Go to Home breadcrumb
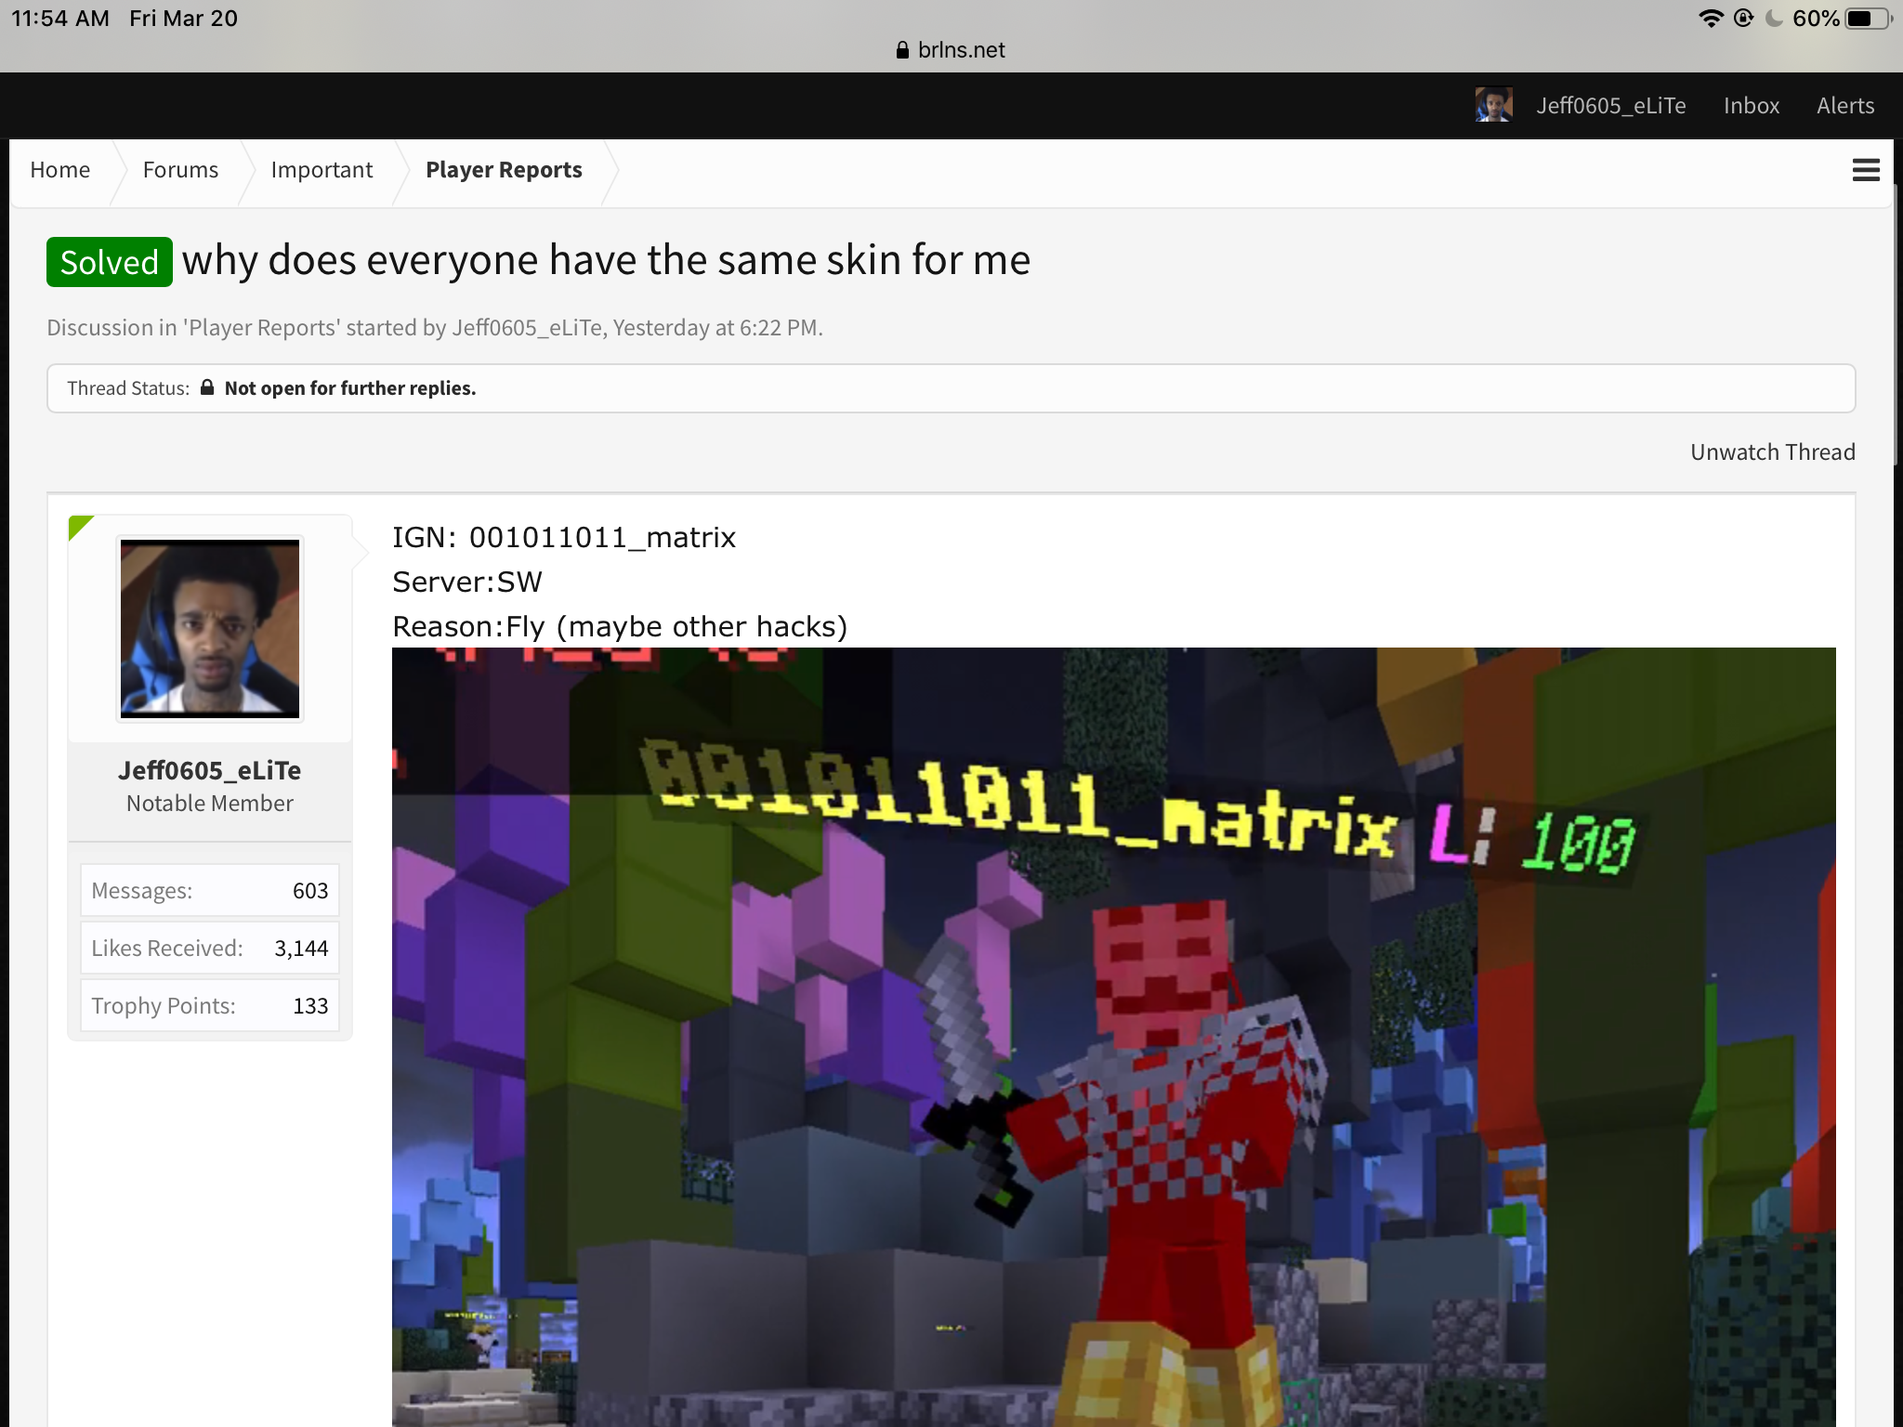The width and height of the screenshot is (1903, 1427). click(x=60, y=170)
